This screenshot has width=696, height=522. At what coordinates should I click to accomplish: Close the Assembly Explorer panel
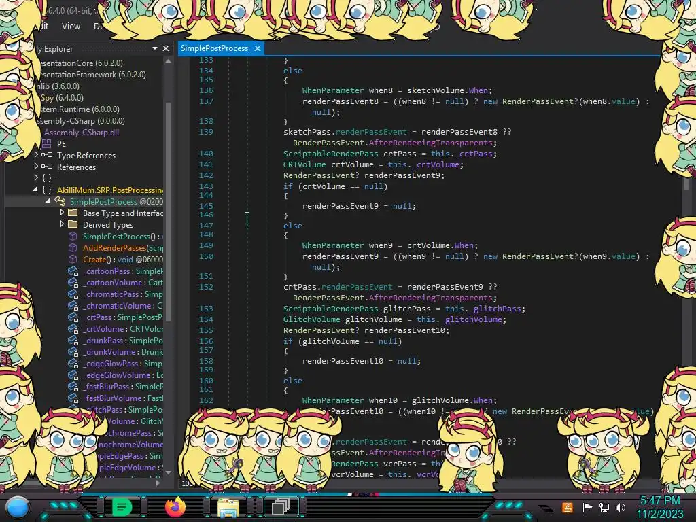click(166, 48)
